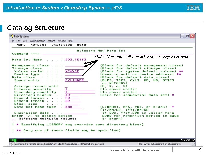Screen dimensions: 206x155
Task: Maximize the Lab System window
Action: click(187, 36)
